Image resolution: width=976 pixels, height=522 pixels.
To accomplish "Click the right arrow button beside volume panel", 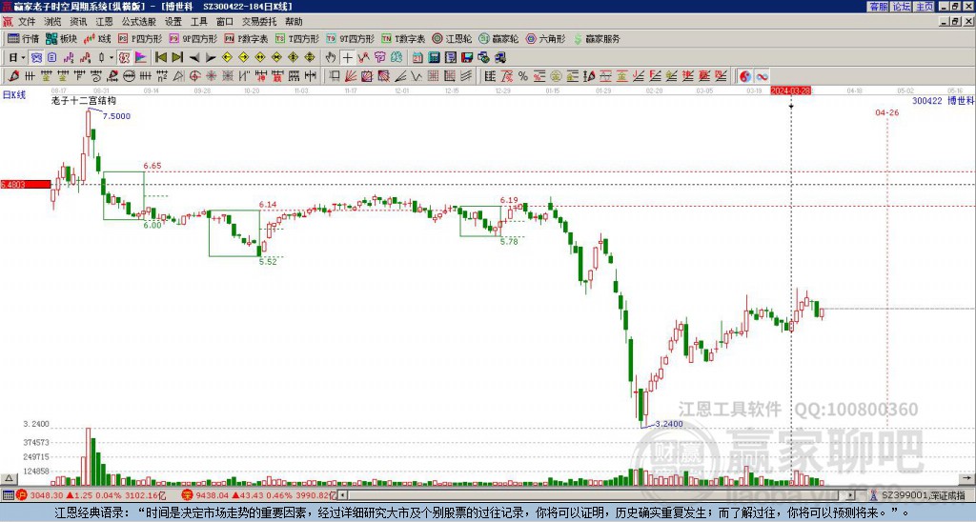I will coord(967,478).
